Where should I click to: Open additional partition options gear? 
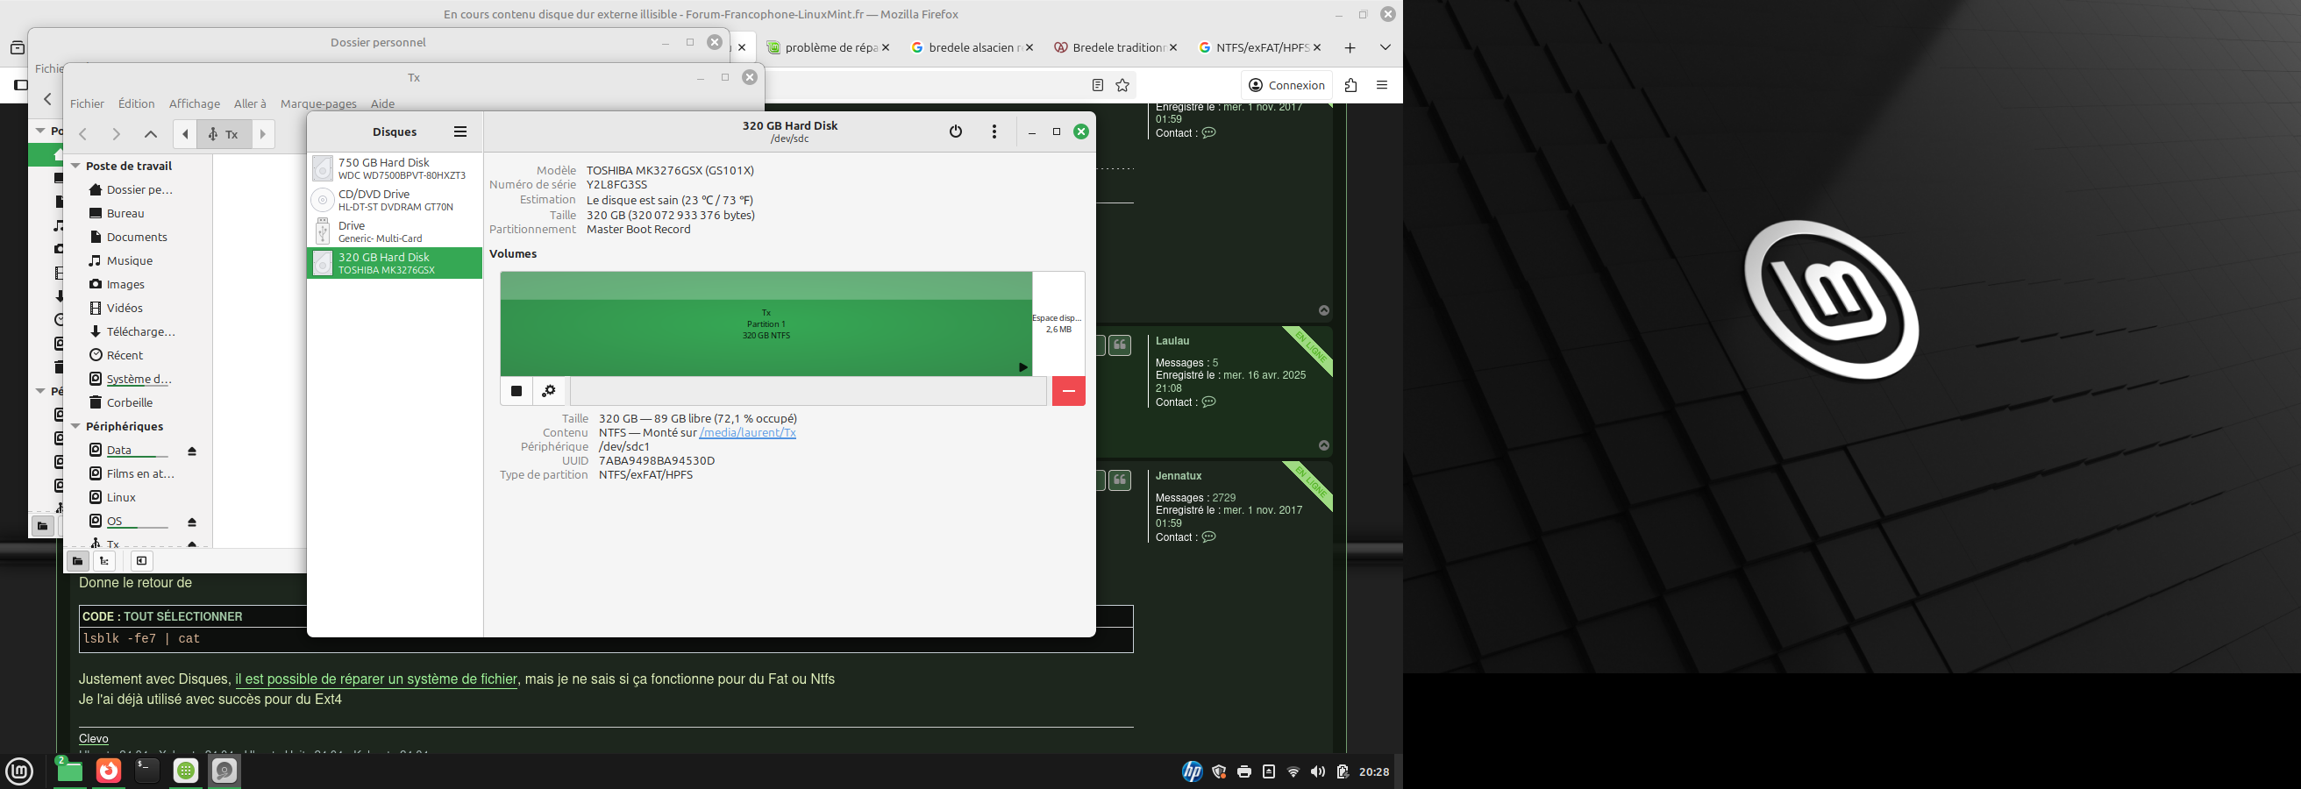click(x=549, y=391)
